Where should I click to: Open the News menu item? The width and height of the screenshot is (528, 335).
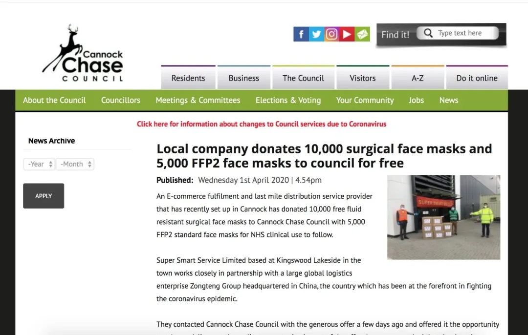coord(448,100)
